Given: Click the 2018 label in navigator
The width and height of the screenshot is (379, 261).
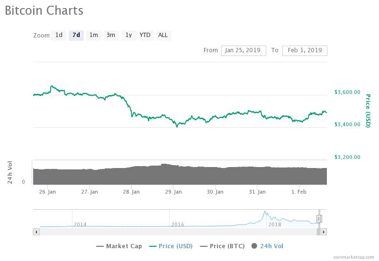Looking at the screenshot, I should (275, 224).
